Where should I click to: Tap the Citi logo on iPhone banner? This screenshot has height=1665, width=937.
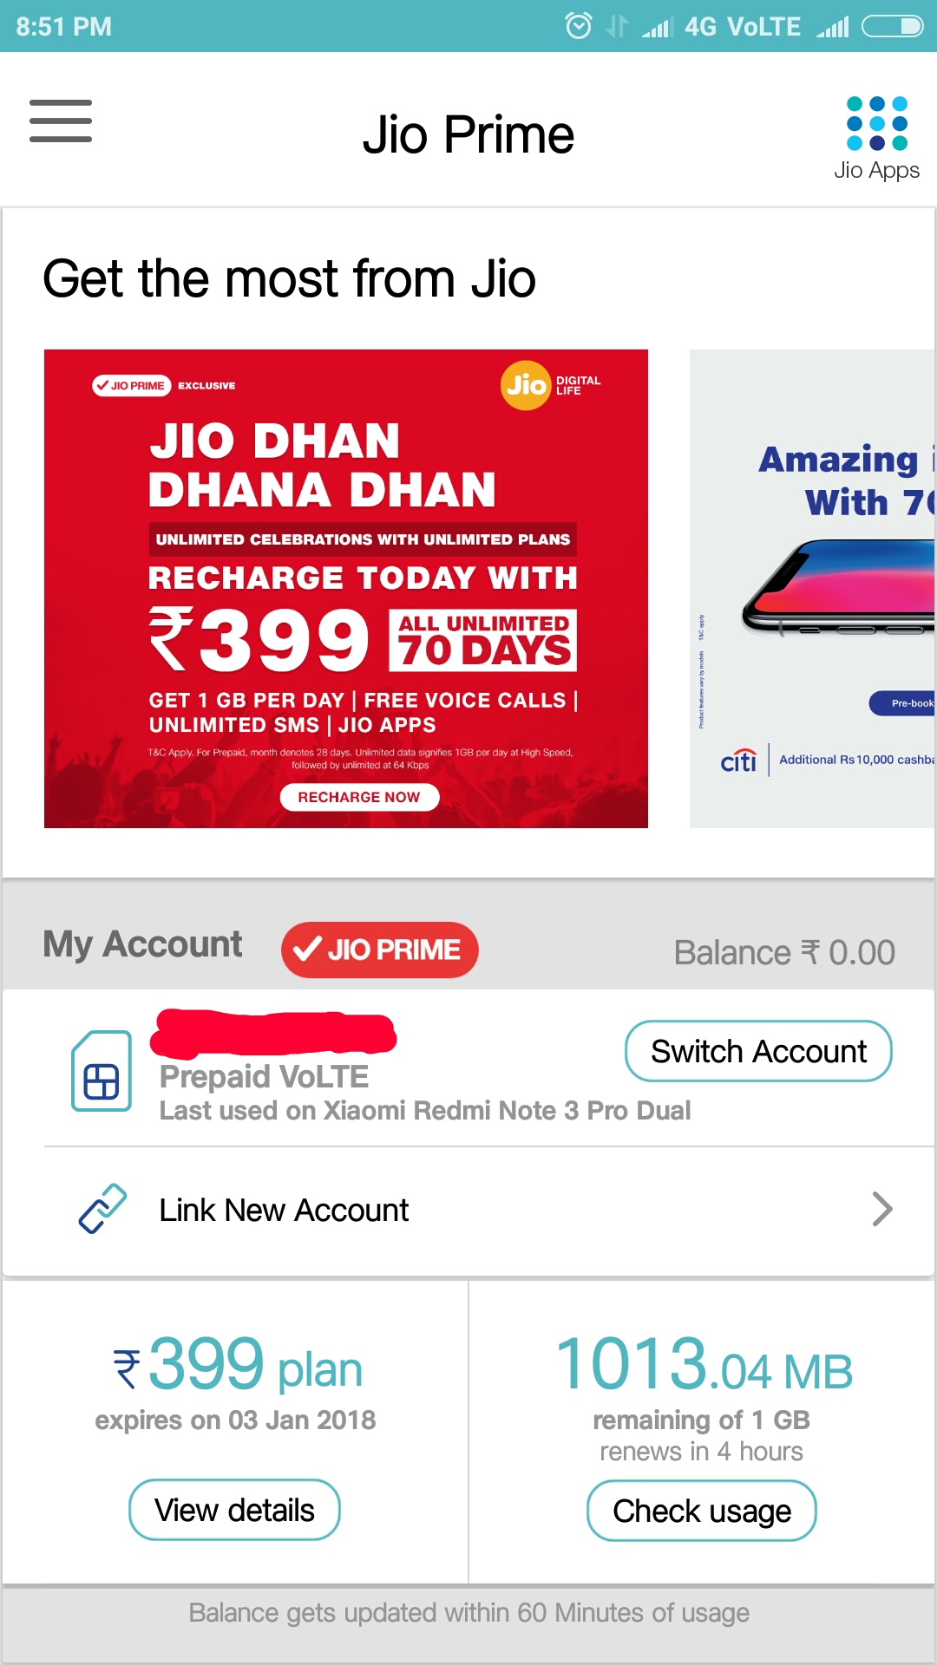pyautogui.click(x=738, y=761)
